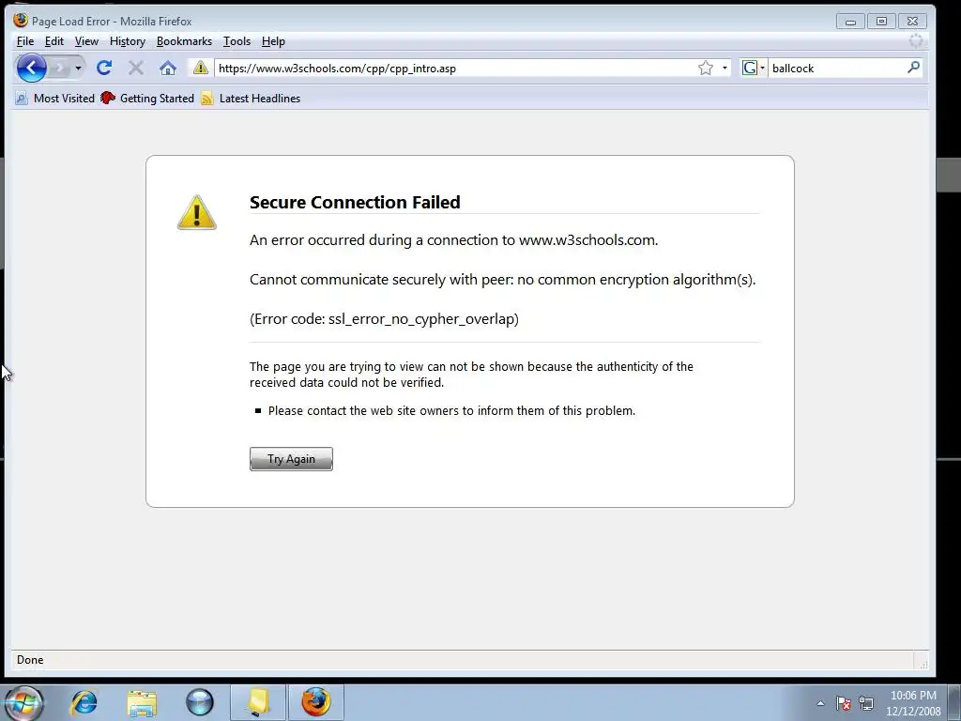Open the back/forward history dropdown arrow
This screenshot has height=721, width=961.
[78, 68]
